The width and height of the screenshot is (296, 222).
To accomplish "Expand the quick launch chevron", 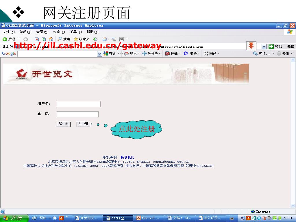I will tap(67, 217).
